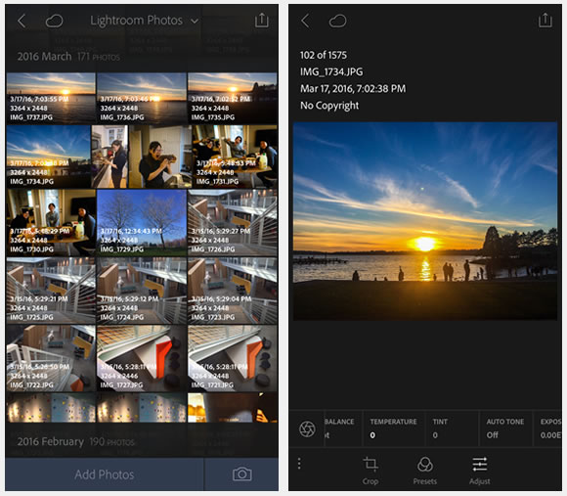
Task: Tap the '102 of 1575' counter text
Action: coord(324,55)
